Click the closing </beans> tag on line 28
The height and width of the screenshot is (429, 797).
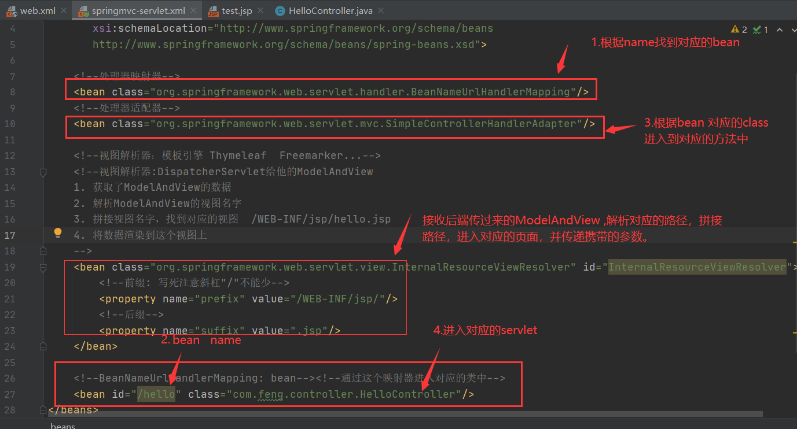pyautogui.click(x=74, y=410)
